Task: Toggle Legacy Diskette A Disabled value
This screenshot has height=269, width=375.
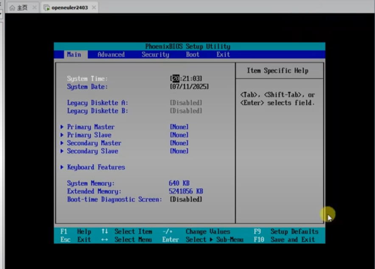Action: [186, 103]
